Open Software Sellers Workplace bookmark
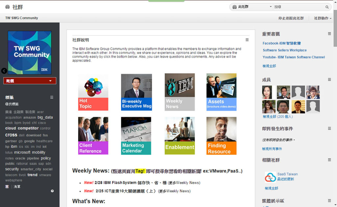Viewport: 337px width, 207px height. coord(285,50)
